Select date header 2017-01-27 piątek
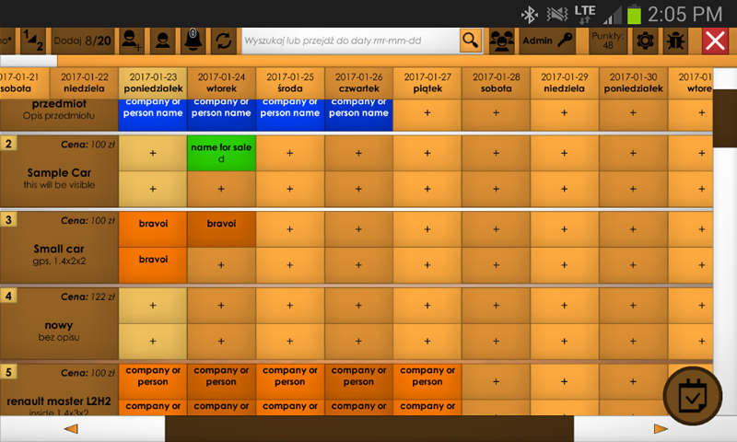Screen dimensions: 737x442 427,83
